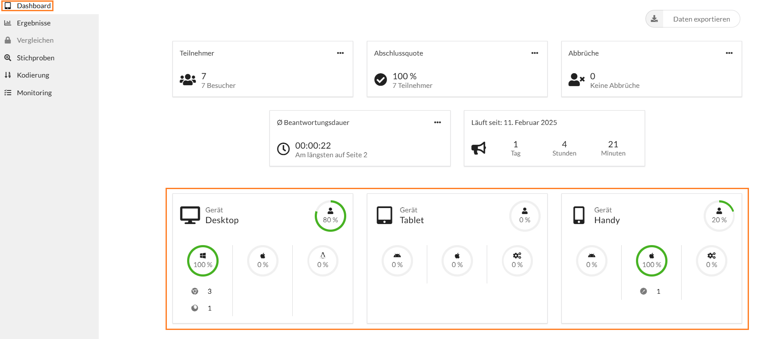Open Kodierung in the sidebar

[x=33, y=75]
